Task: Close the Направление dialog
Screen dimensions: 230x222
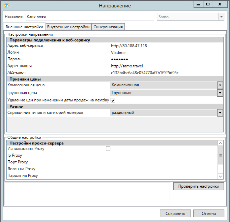Action: (220, 4)
